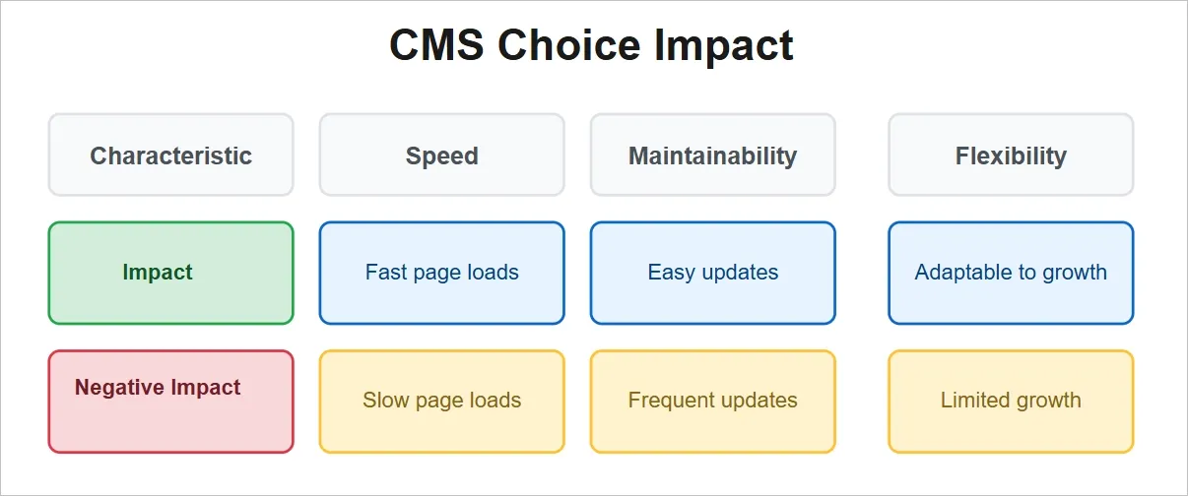Click the word Slow in the yellow box
The width and height of the screenshot is (1188, 496).
pyautogui.click(x=383, y=401)
